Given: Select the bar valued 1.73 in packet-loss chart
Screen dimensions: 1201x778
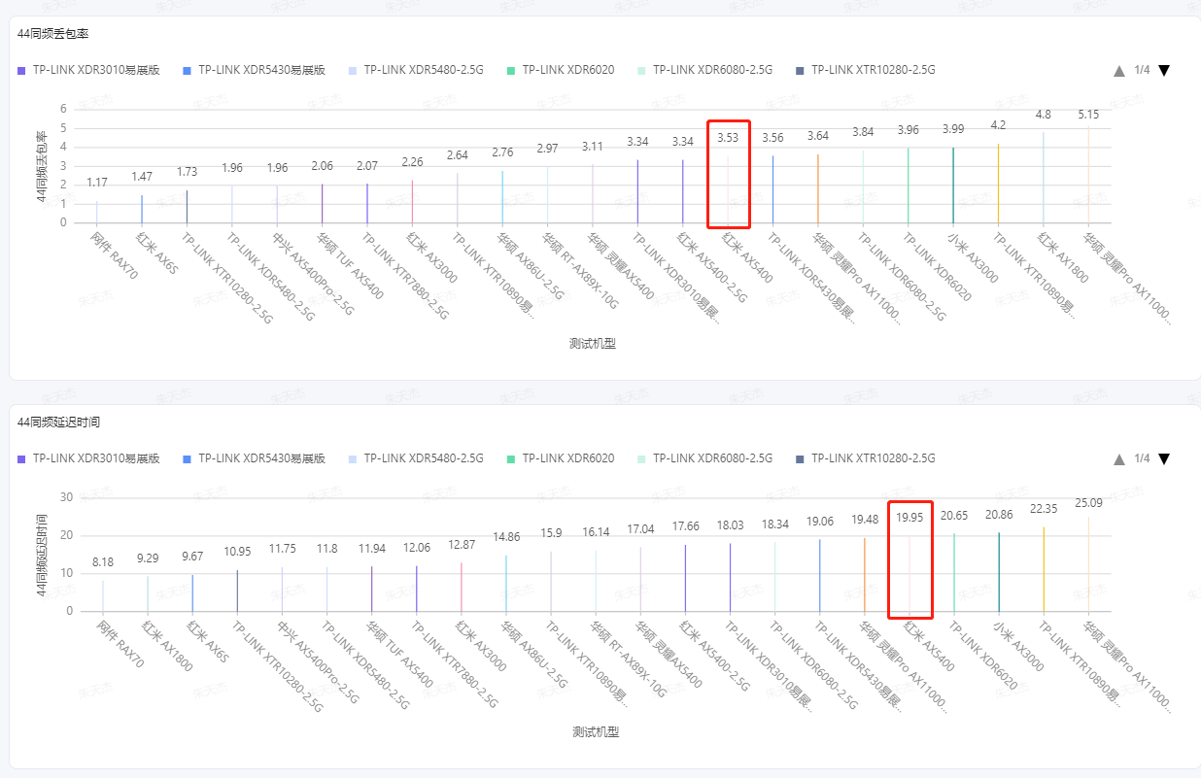Looking at the screenshot, I should click(x=188, y=206).
